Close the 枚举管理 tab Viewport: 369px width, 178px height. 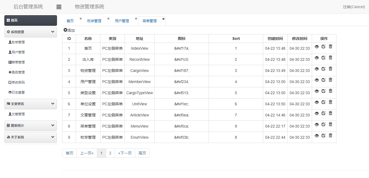click(x=108, y=19)
